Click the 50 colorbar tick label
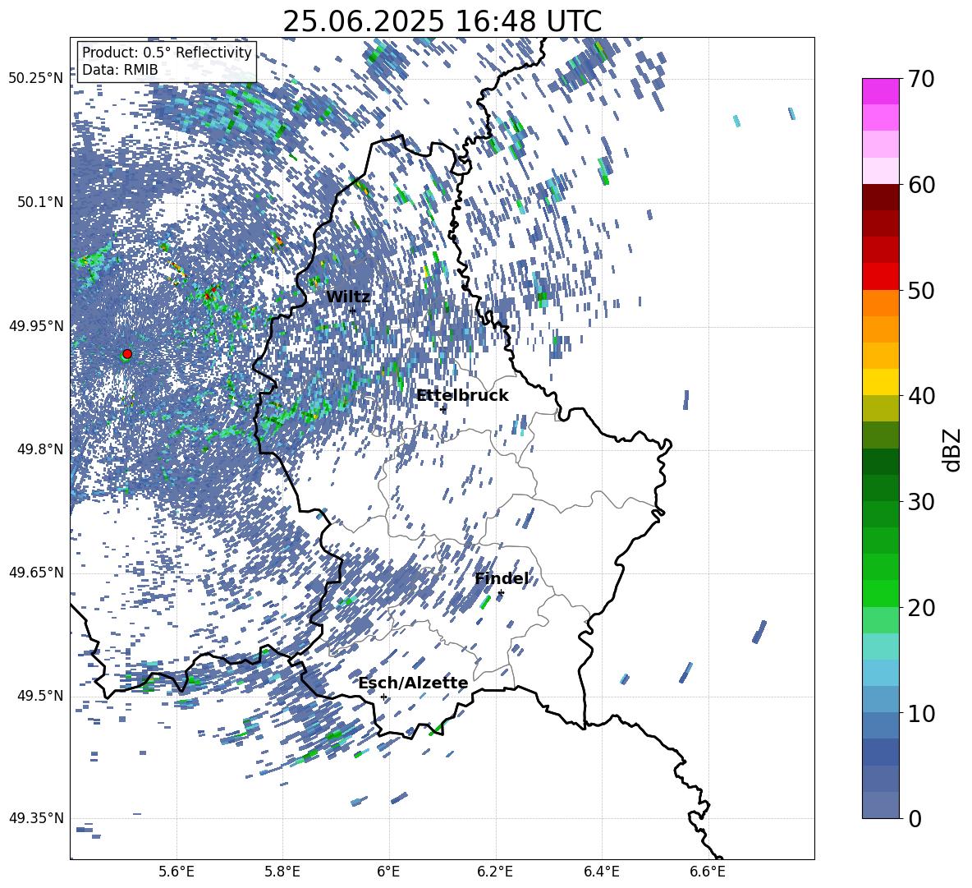 tap(920, 290)
